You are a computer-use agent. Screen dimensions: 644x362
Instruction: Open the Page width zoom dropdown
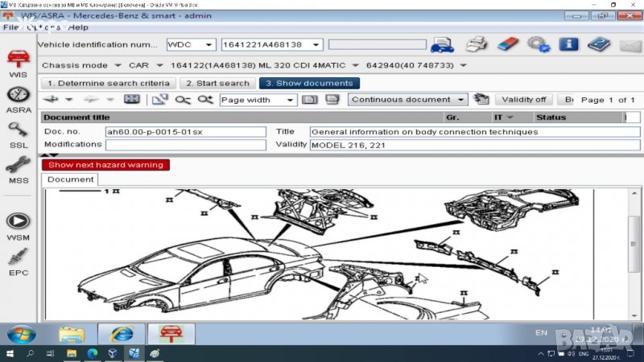(x=289, y=101)
